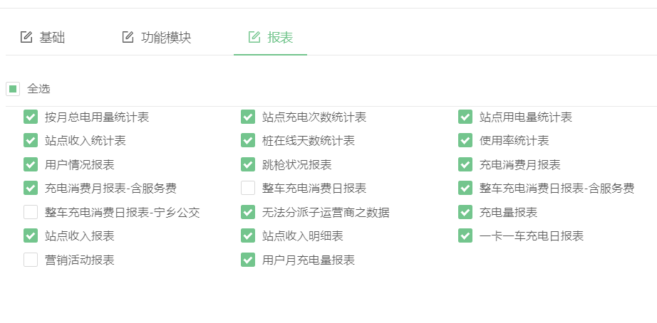Select the 报表 tab label
657x323 pixels.
[x=280, y=38]
